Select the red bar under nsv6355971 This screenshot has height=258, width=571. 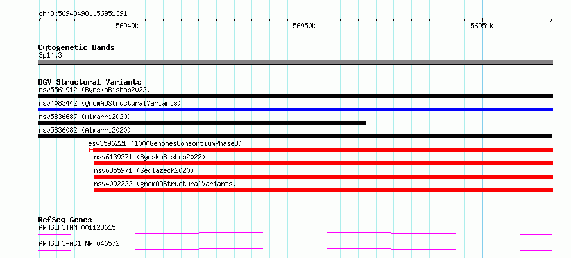pos(323,177)
